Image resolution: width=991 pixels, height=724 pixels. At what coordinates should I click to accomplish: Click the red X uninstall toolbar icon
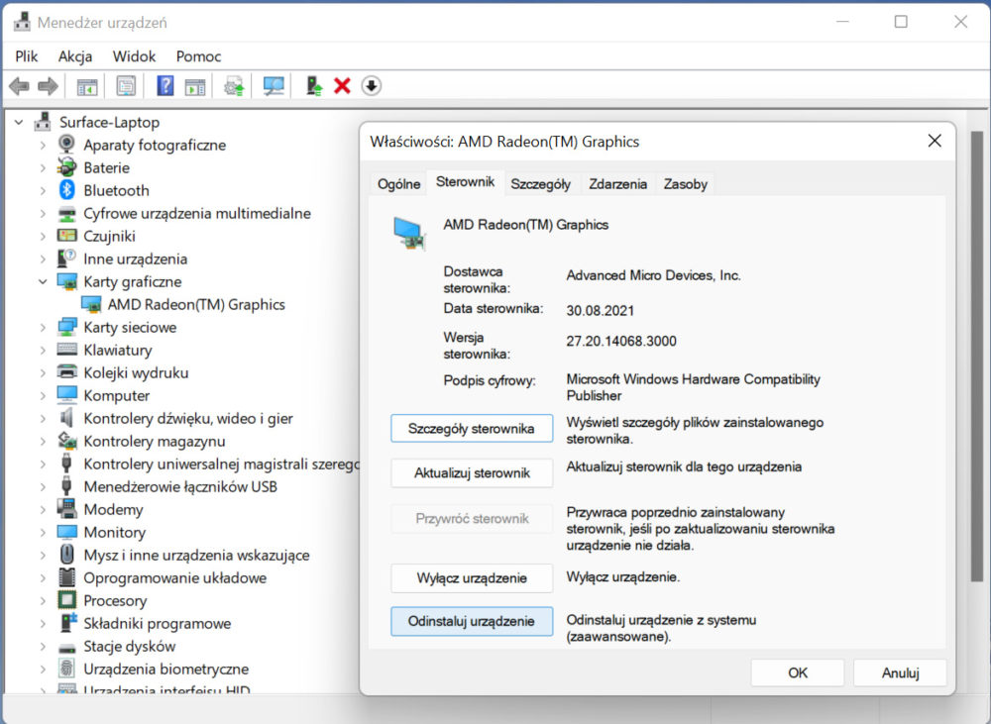click(x=342, y=86)
